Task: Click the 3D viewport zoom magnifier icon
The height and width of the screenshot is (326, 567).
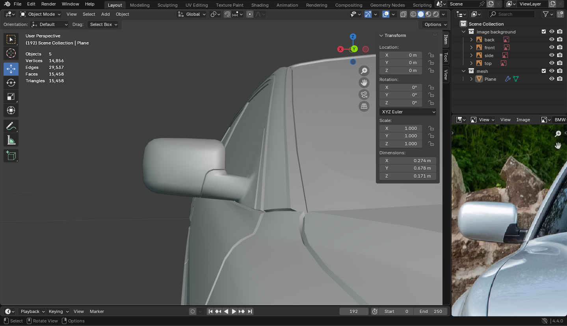Action: click(x=364, y=71)
